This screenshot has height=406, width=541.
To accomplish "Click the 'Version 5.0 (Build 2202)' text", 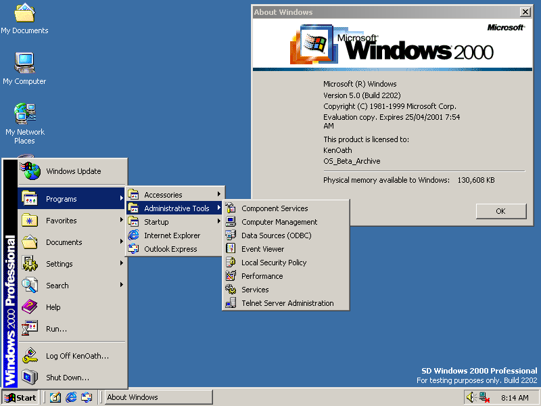I will (362, 95).
